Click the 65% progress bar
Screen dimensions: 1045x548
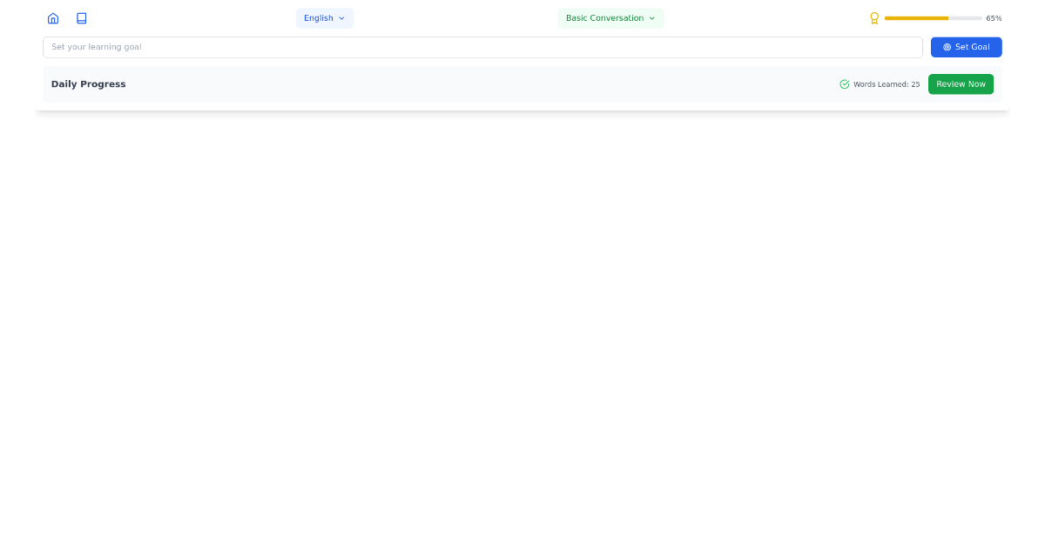932,17
